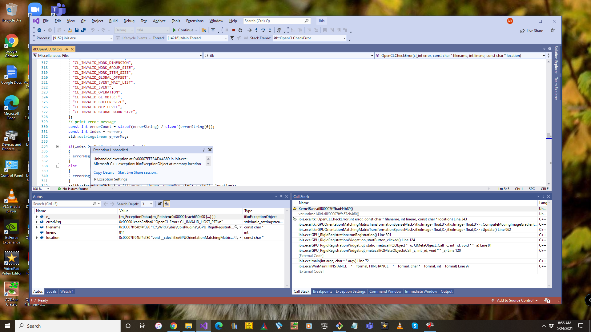Step Out of the current function
Viewport: 591px width, 332px height.
click(270, 30)
